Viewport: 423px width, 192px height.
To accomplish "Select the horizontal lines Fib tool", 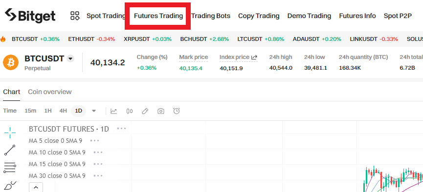I will (10, 168).
